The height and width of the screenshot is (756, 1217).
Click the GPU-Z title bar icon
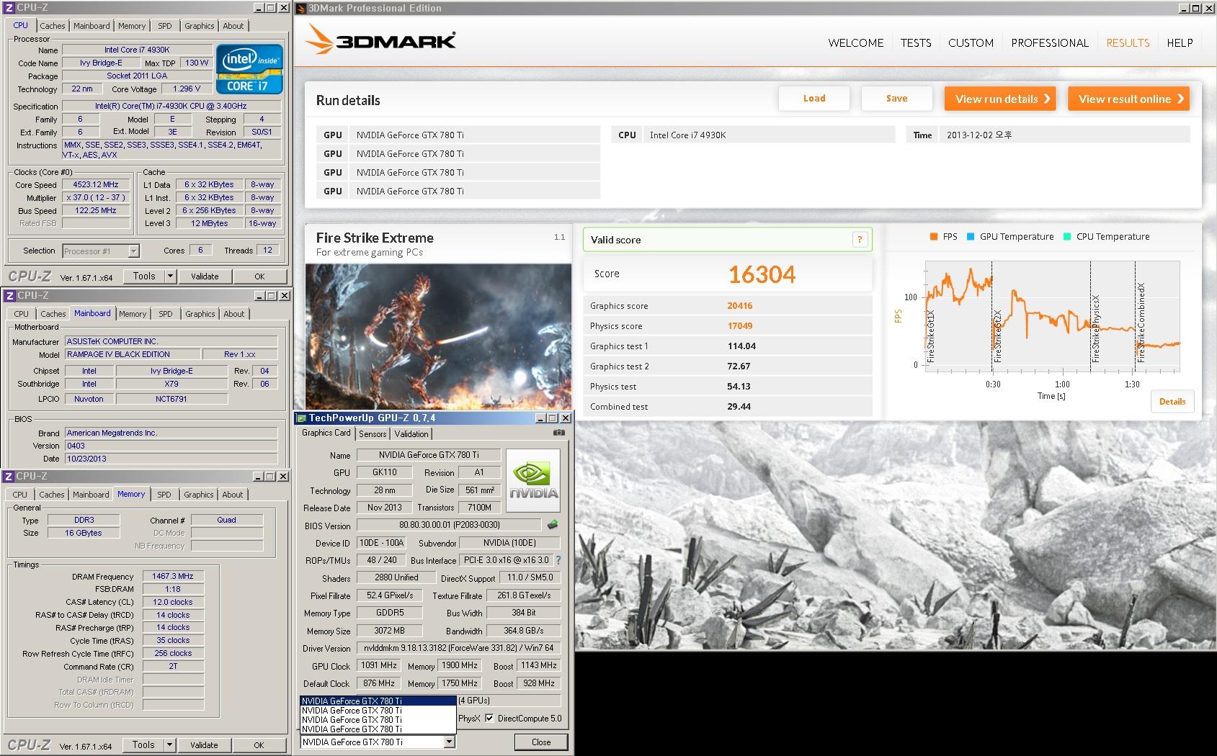pyautogui.click(x=301, y=418)
